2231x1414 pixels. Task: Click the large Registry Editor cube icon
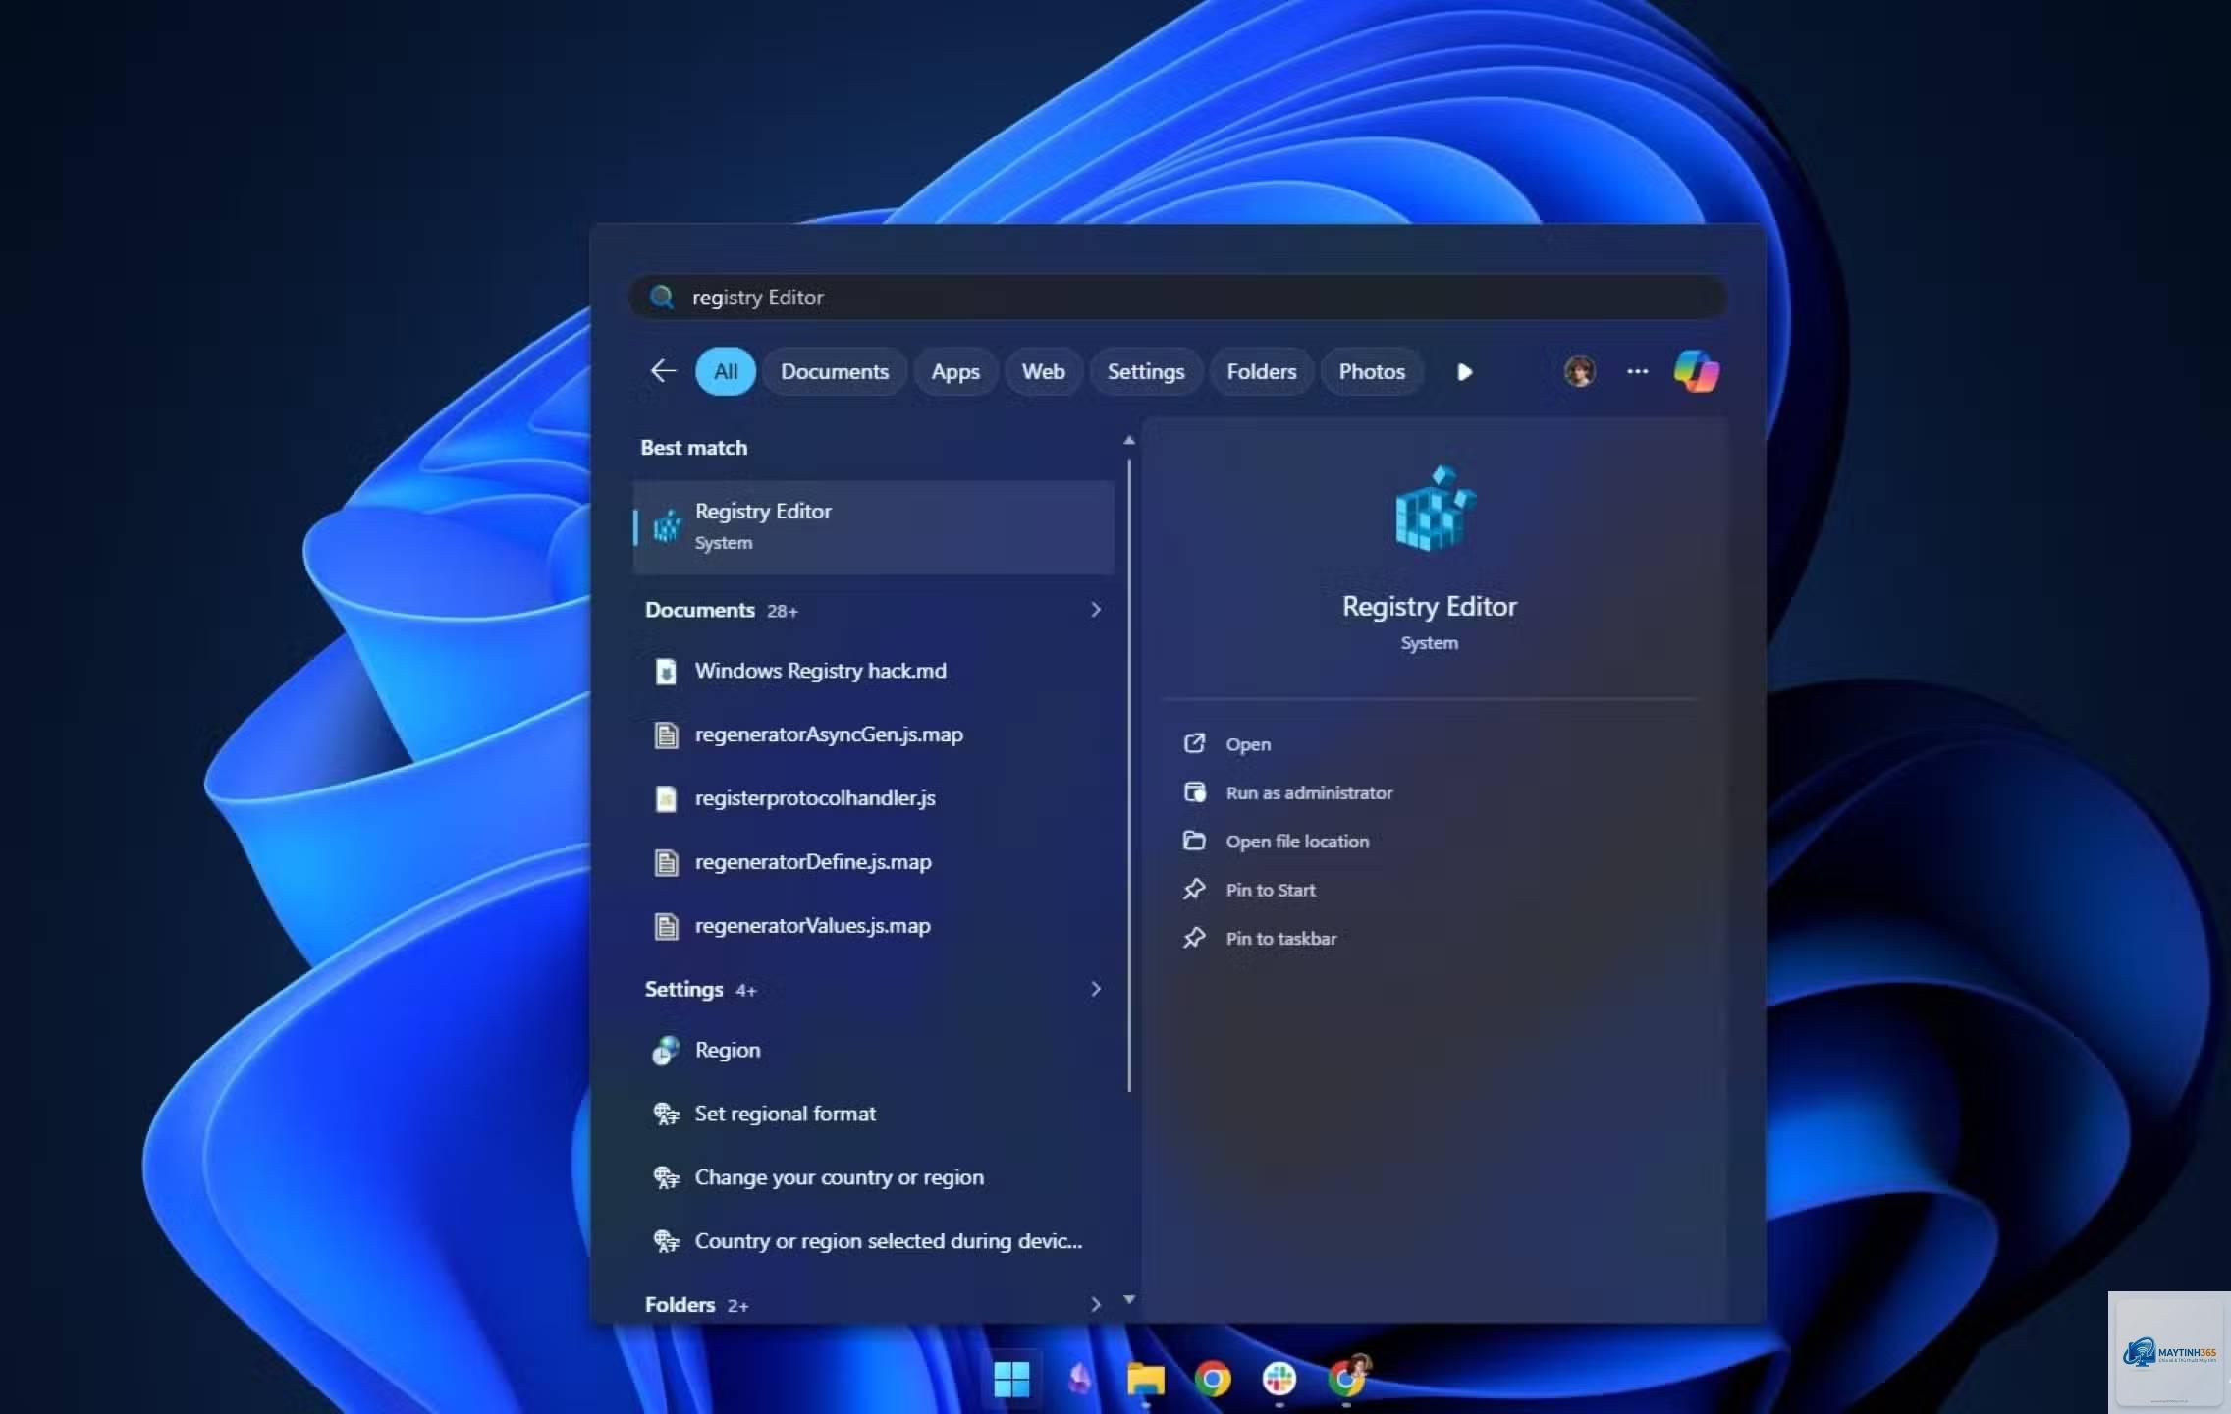(x=1435, y=509)
